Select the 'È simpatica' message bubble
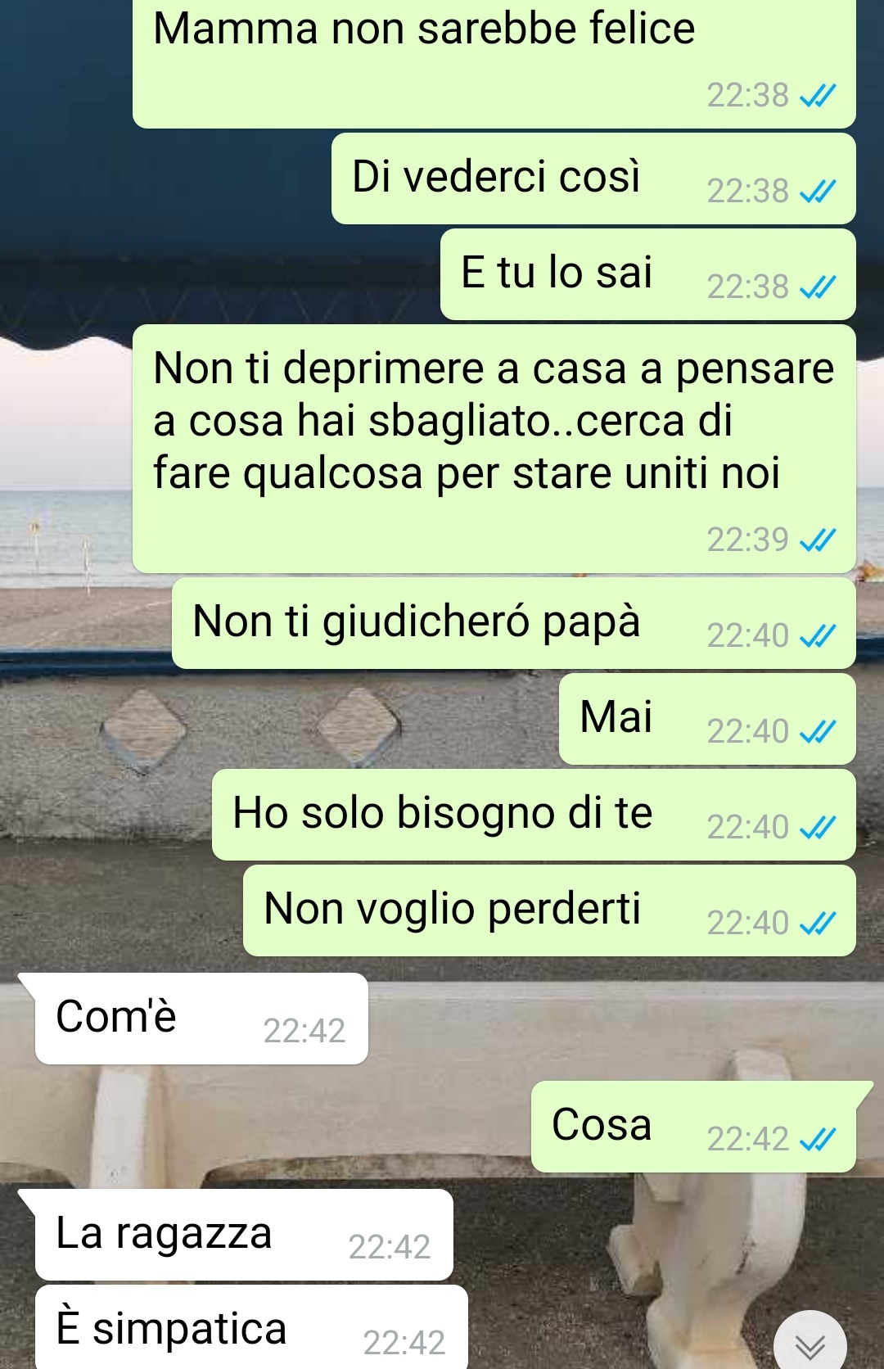884x1369 pixels. coord(251,1327)
